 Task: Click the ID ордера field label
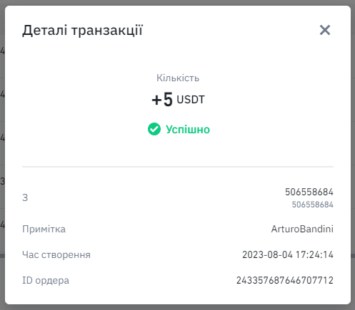[46, 280]
